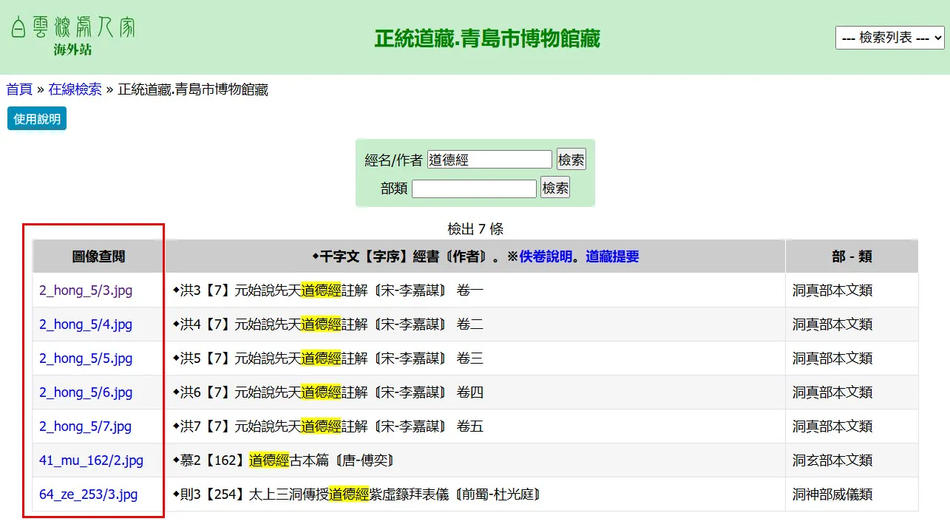950x527 pixels.
Task: Open image 2_hong_5/7.jpg
Action: click(85, 426)
